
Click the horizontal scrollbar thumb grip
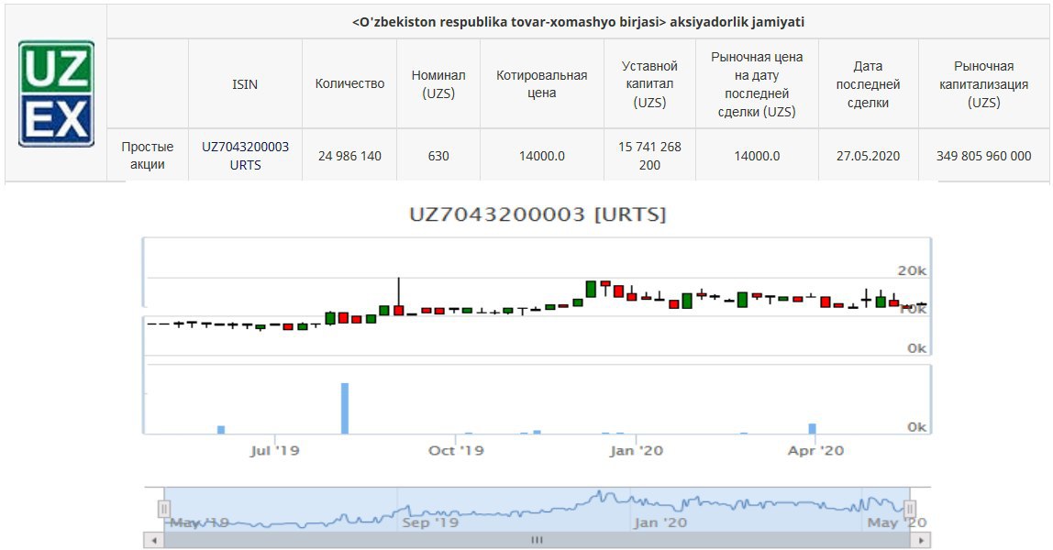point(538,539)
